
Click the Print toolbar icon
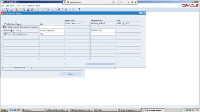tap(28, 10)
